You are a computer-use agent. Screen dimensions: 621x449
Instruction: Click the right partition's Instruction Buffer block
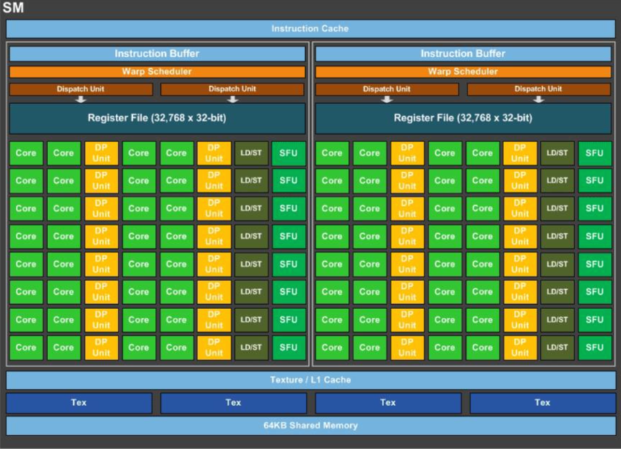click(463, 53)
